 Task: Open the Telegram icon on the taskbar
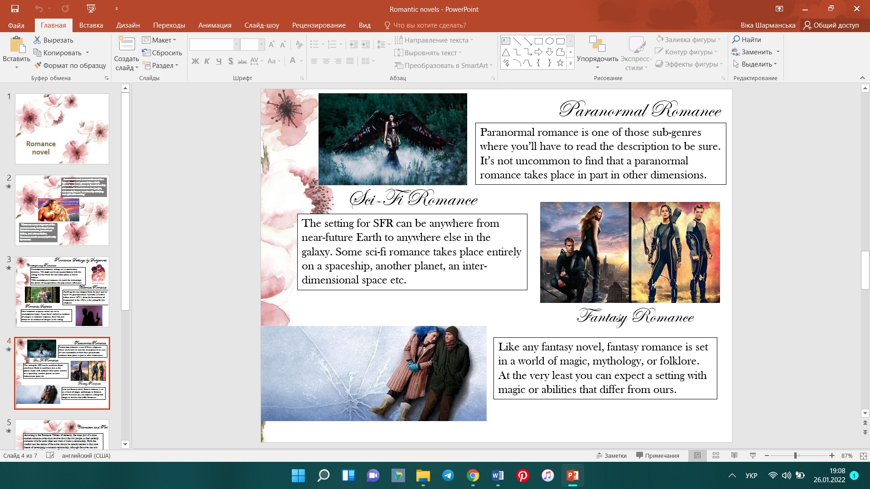click(x=448, y=475)
